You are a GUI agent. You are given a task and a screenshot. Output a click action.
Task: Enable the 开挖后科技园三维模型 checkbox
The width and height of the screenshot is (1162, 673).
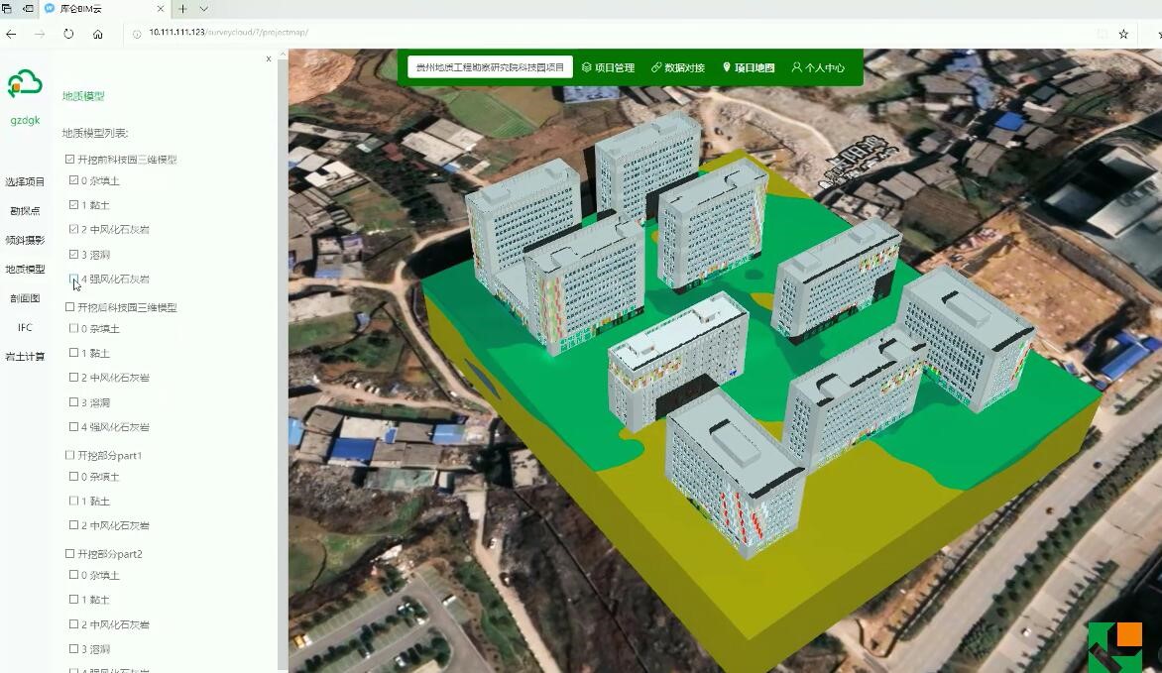point(69,307)
